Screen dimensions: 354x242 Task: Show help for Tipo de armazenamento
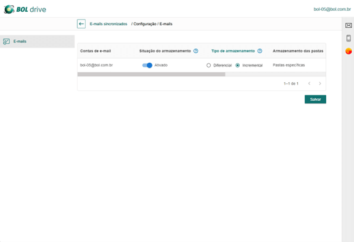[x=260, y=51]
